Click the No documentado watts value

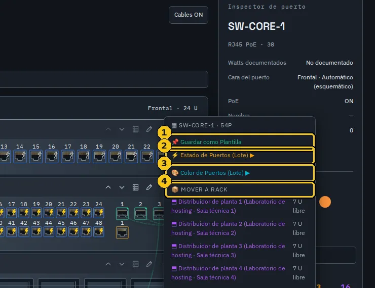coord(329,63)
